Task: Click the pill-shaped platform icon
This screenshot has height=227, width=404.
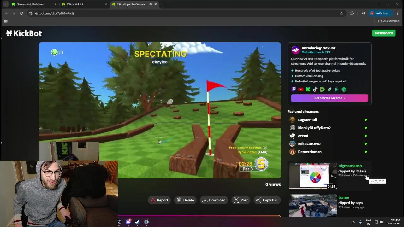Action: (330, 89)
